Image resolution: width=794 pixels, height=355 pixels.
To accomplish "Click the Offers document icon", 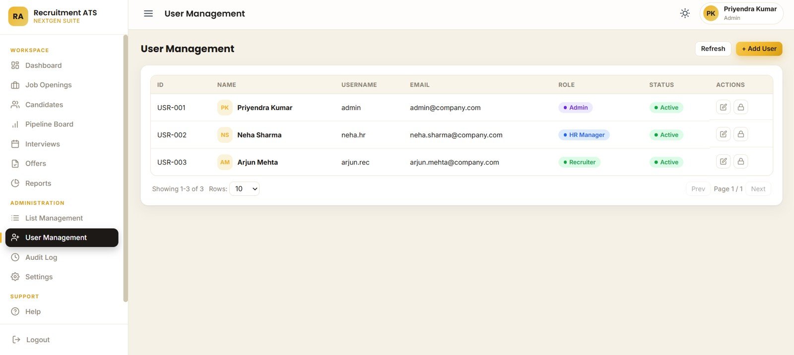I will 15,164.
